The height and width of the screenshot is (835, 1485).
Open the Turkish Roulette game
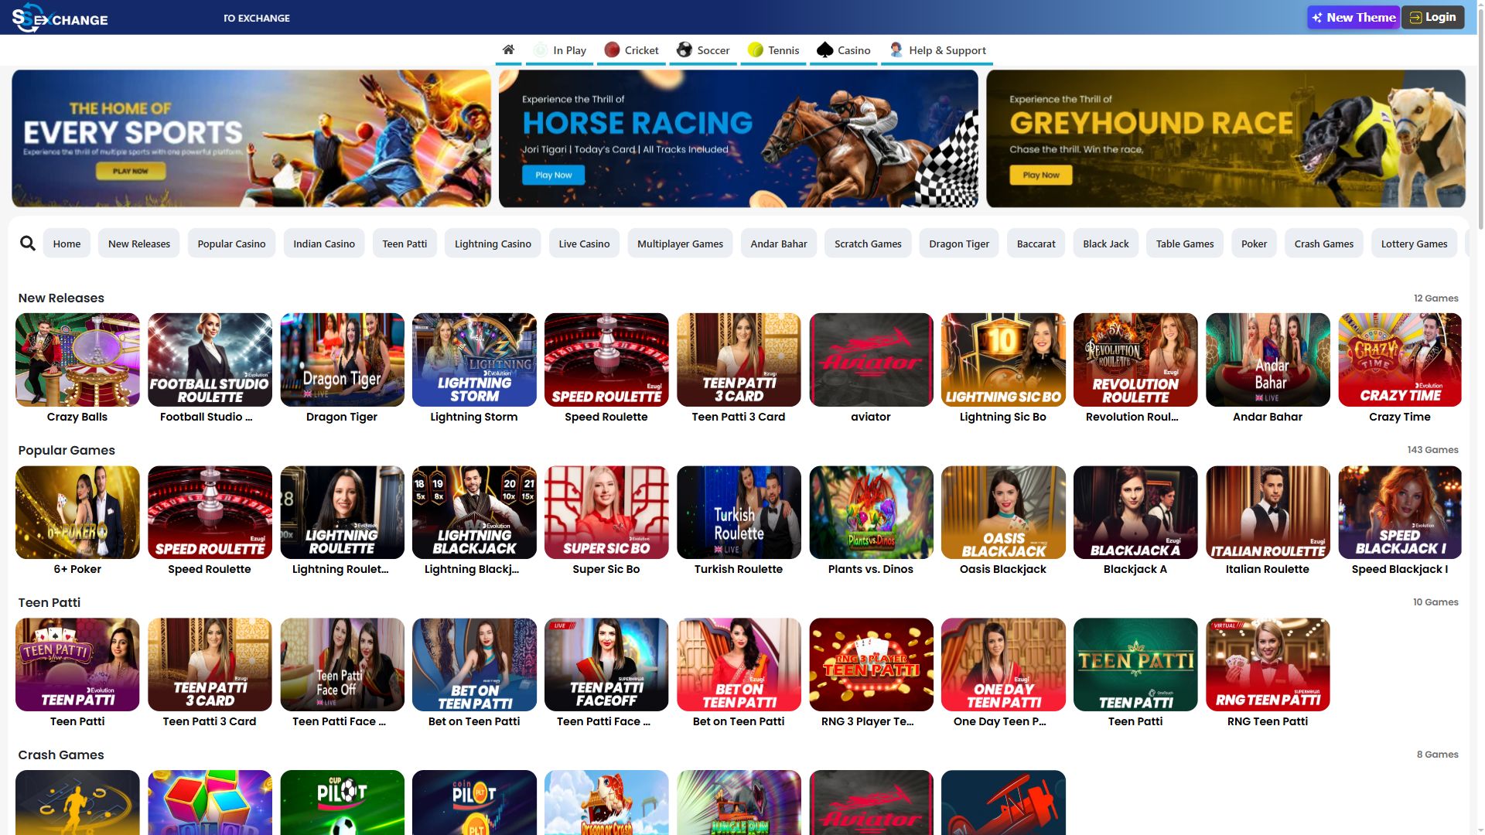tap(739, 512)
